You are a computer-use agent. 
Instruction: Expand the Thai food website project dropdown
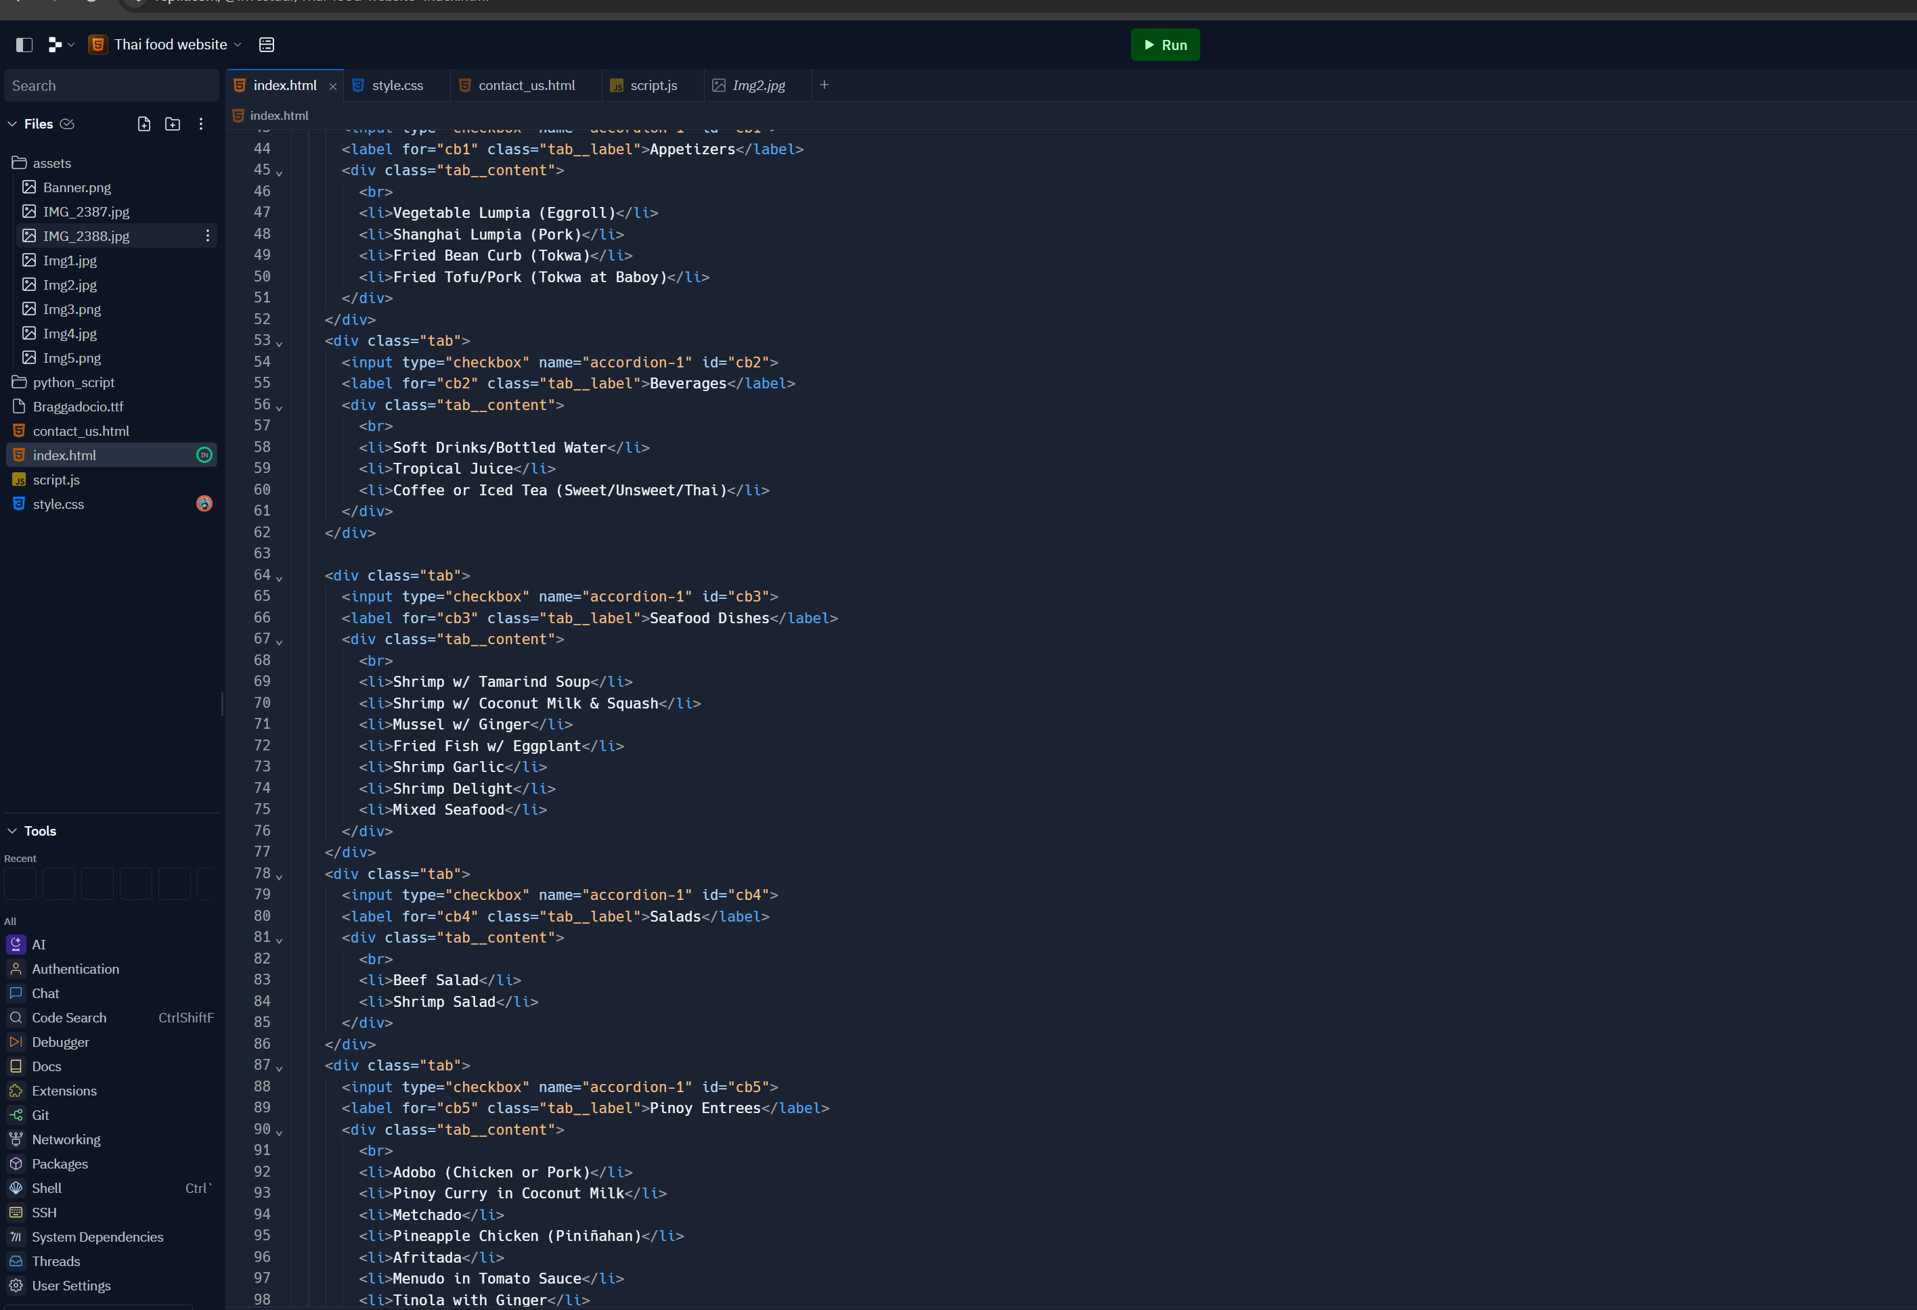click(238, 45)
